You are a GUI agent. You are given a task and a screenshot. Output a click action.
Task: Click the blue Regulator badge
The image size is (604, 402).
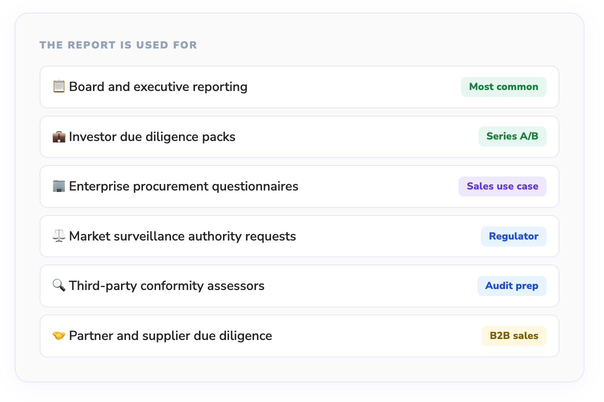513,235
